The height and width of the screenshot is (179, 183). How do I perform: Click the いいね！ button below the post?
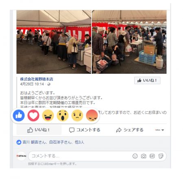coord(39,130)
